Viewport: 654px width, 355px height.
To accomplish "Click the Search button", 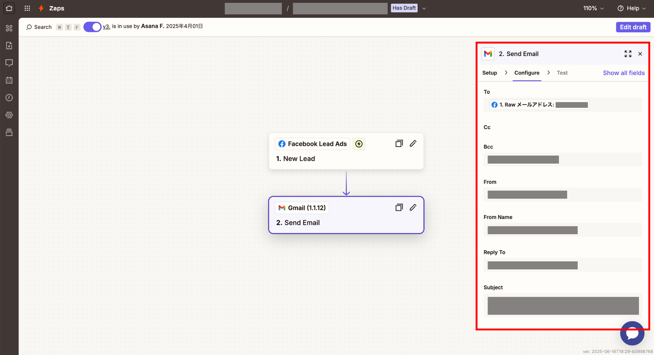I will [x=39, y=27].
